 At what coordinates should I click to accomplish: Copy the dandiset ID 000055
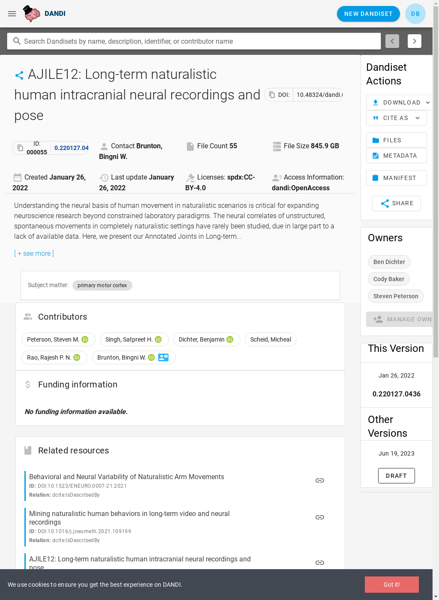tap(20, 148)
